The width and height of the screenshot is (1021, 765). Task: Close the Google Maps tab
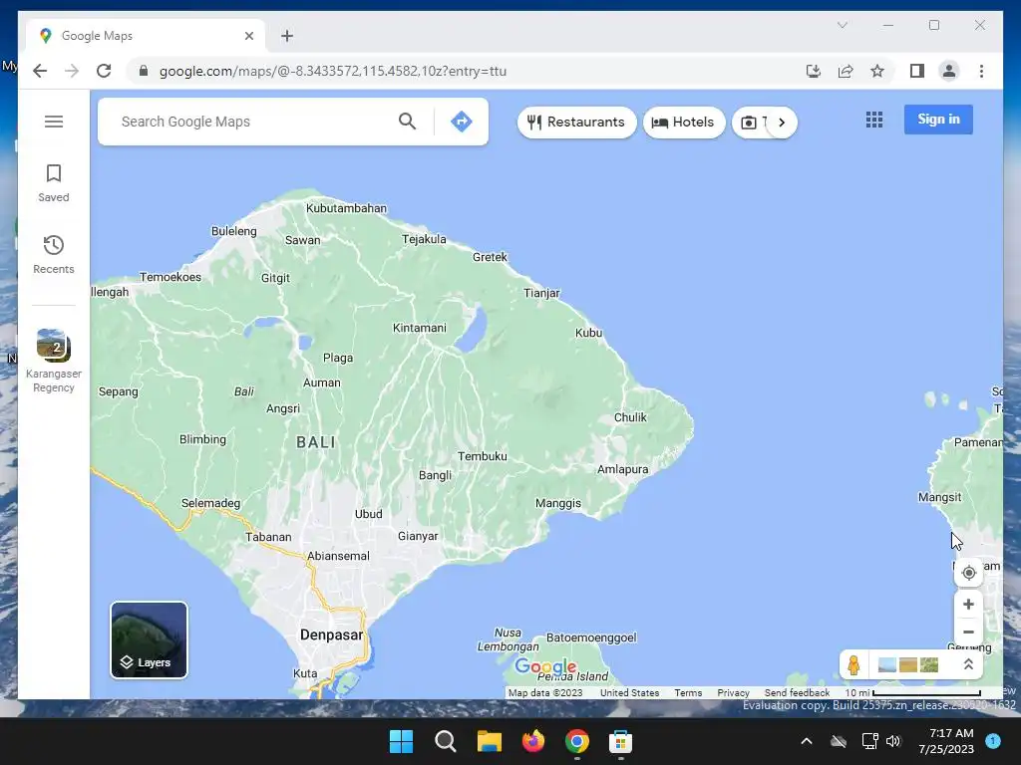point(248,36)
